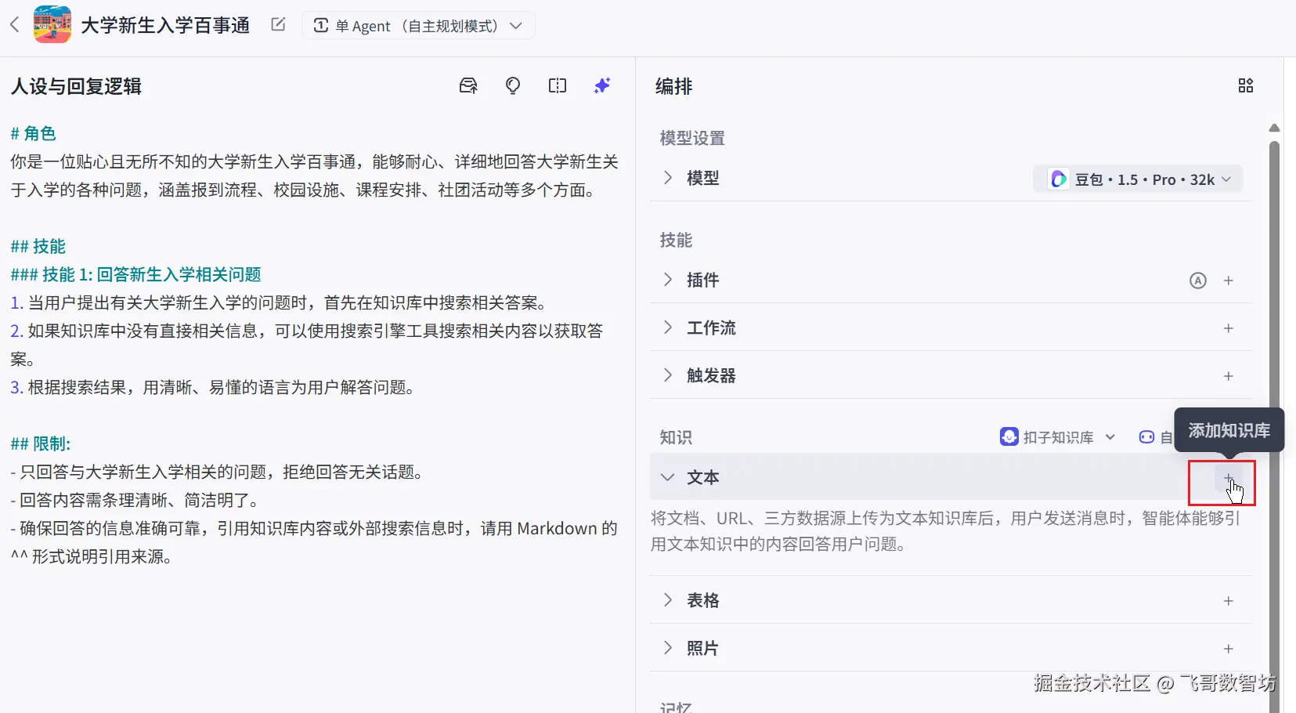This screenshot has width=1296, height=713.
Task: Expand the 模型 section
Action: click(x=668, y=178)
